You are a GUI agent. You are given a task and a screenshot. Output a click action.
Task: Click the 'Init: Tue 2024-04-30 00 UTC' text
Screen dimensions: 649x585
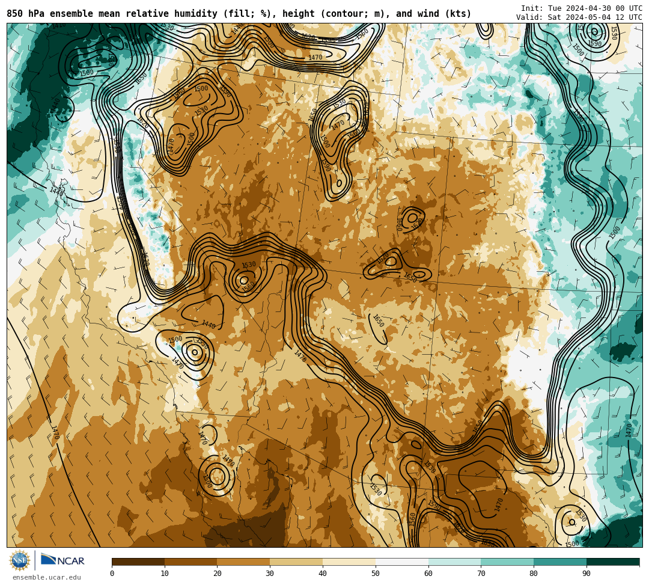click(582, 8)
